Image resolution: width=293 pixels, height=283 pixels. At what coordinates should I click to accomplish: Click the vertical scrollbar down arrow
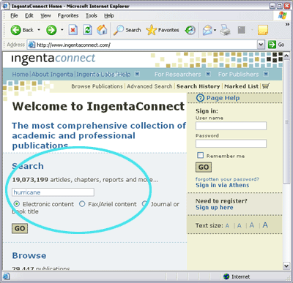point(286,265)
